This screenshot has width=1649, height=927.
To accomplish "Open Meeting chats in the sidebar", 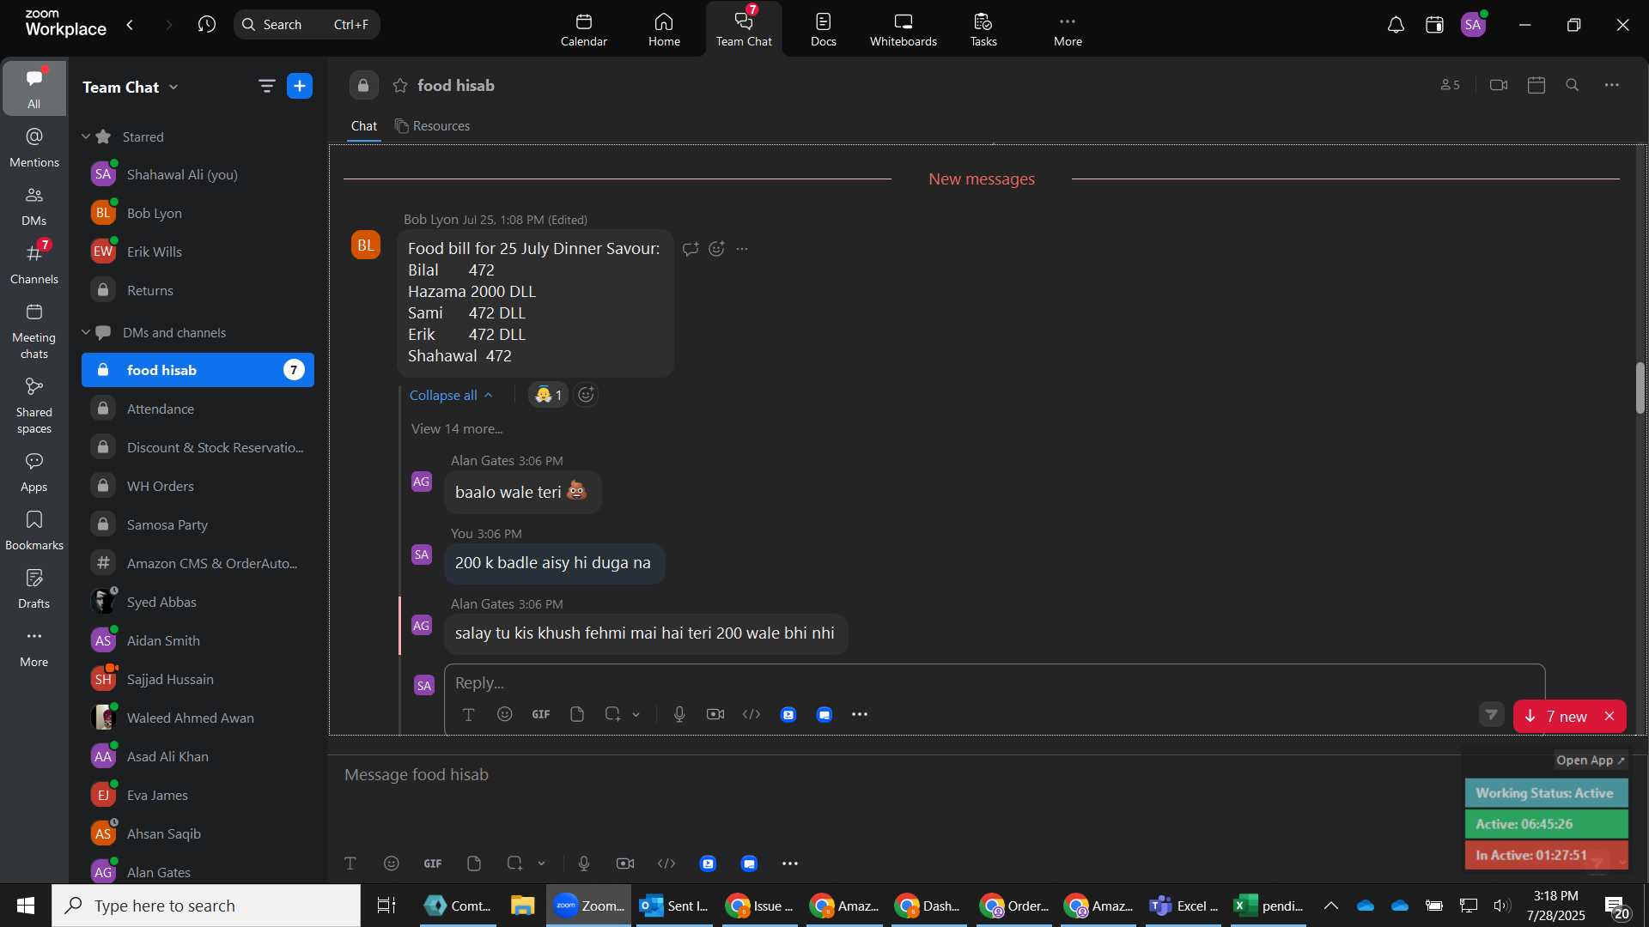I will (x=34, y=331).
